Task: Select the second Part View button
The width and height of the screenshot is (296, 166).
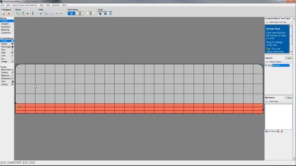Action: point(80,13)
